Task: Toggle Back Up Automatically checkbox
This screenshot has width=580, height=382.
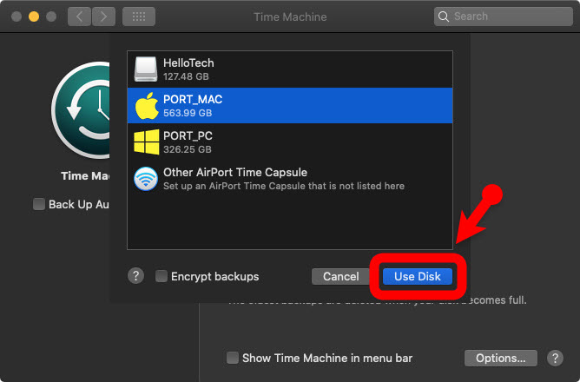Action: 39,205
